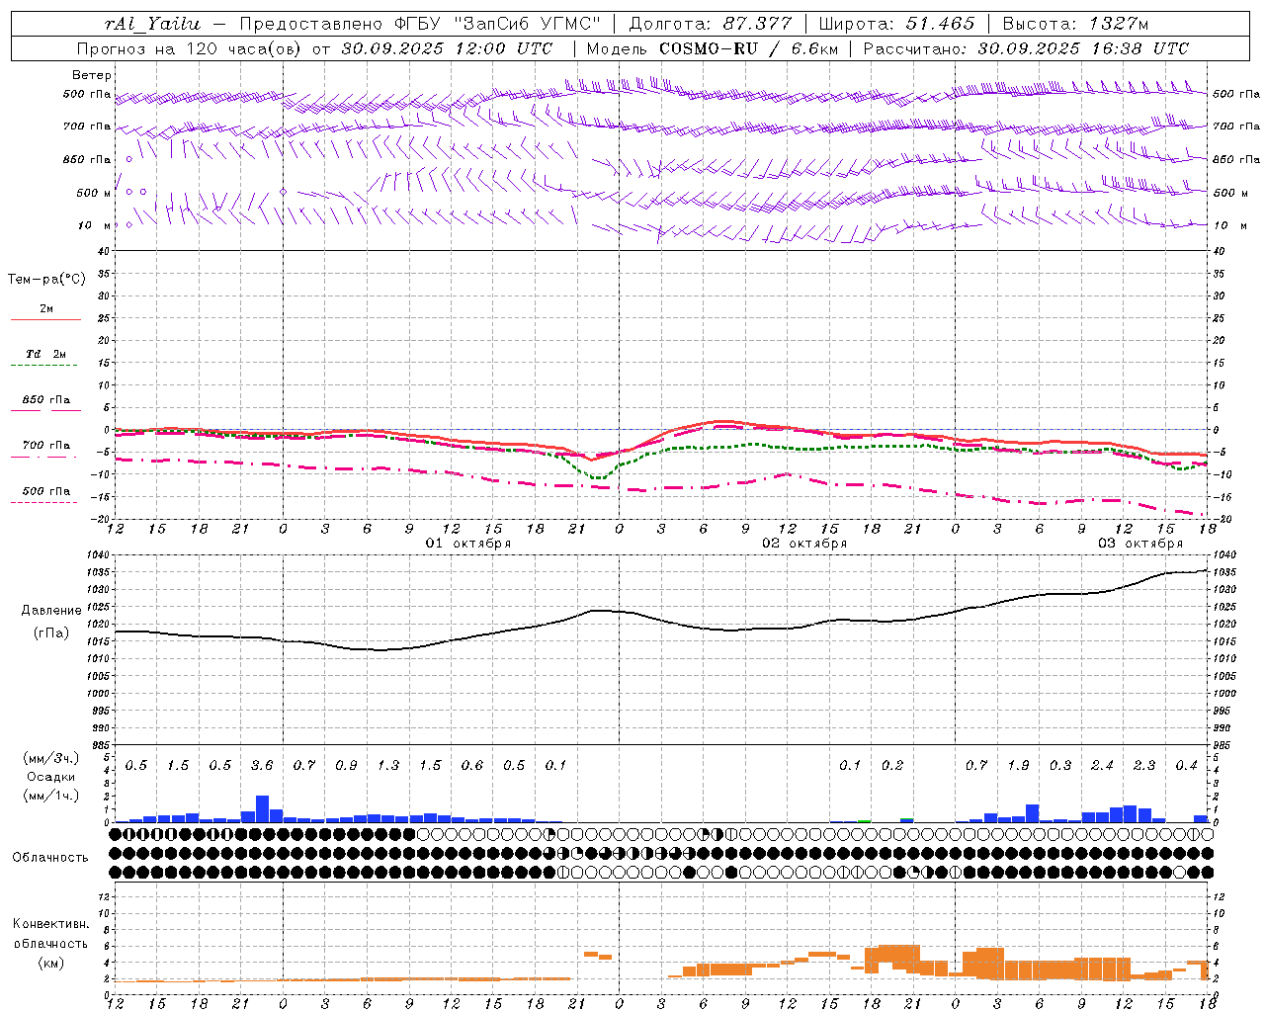The height and width of the screenshot is (1012, 1265).
Task: Click the 'Давление' pressure panel label
Action: (51, 611)
